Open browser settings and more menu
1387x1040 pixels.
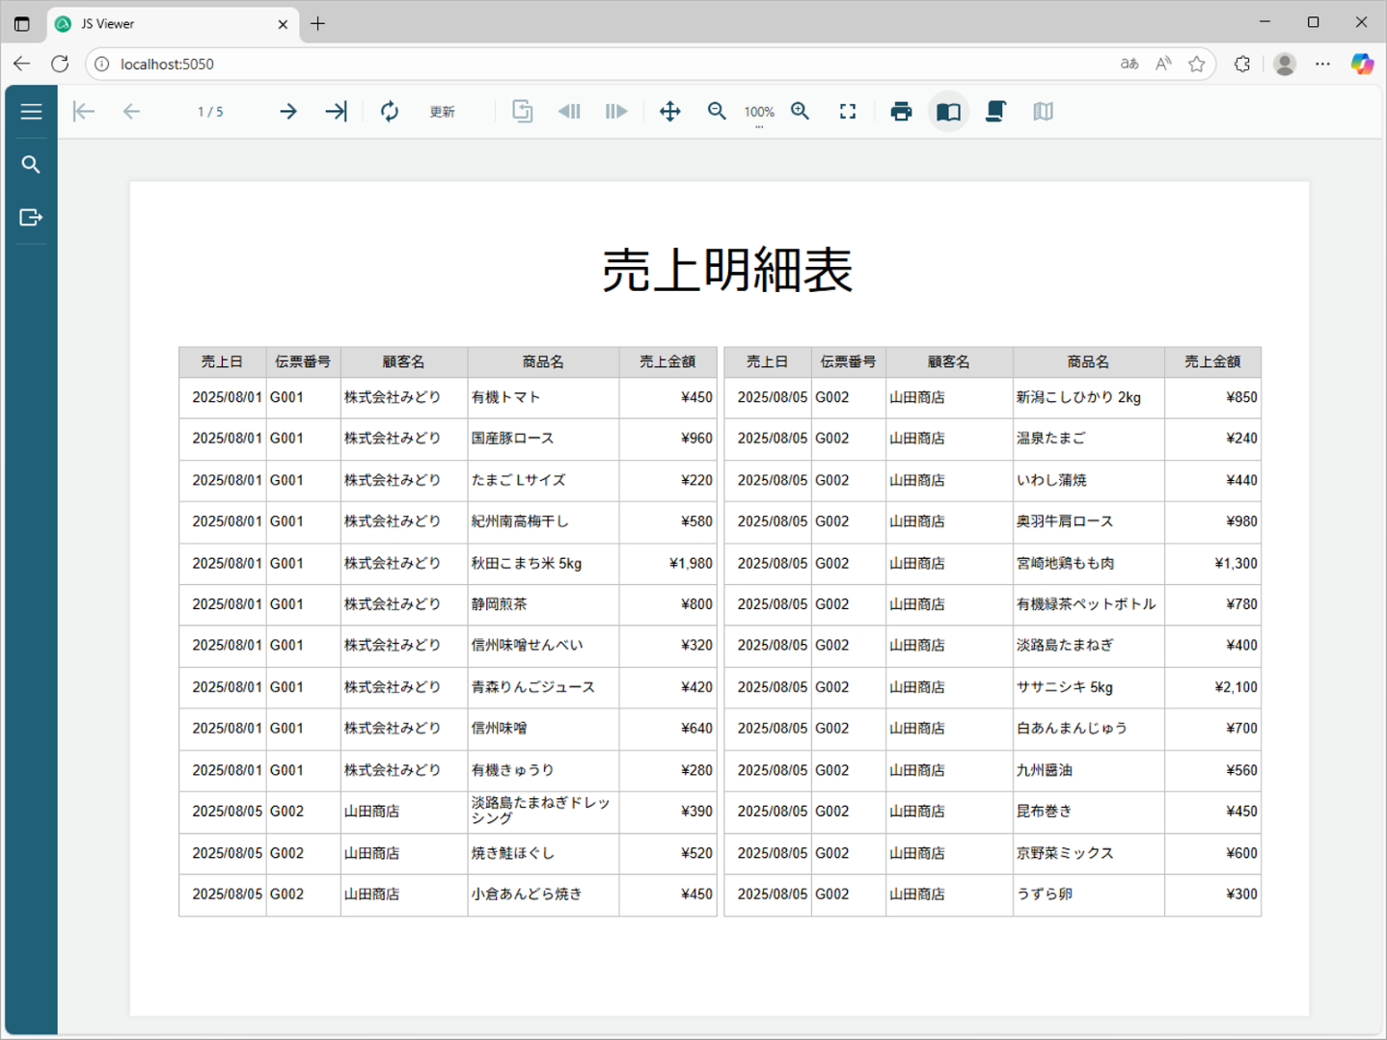[x=1322, y=65]
